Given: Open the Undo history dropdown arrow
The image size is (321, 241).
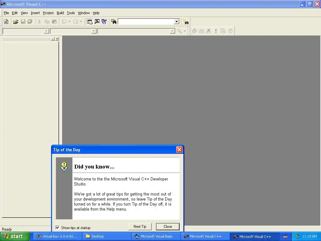Looking at the screenshot, I should click(69, 22).
